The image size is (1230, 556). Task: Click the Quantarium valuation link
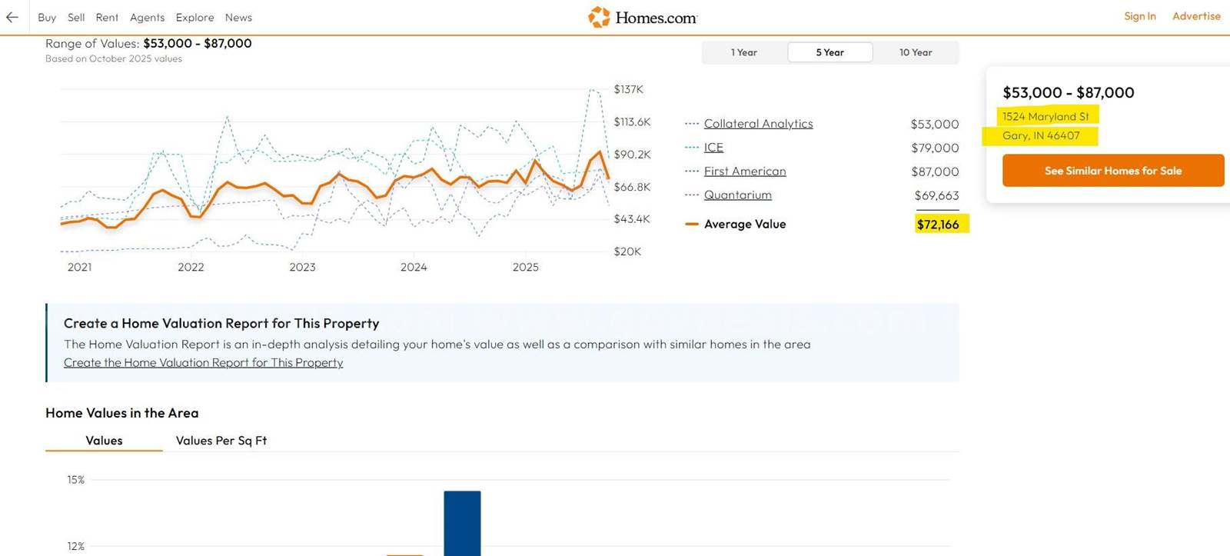737,195
